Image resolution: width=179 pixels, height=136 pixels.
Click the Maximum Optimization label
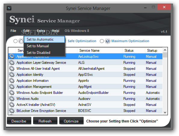(x=130, y=41)
